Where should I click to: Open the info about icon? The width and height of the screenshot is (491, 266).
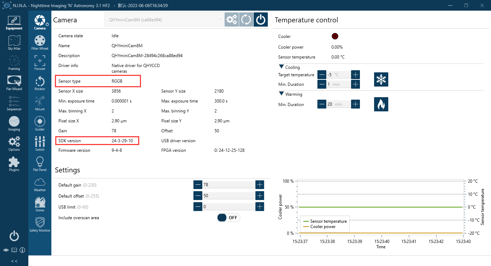pos(22,250)
